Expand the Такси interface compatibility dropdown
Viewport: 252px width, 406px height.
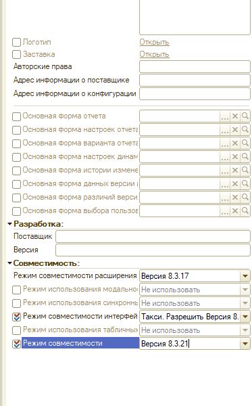pos(245,317)
